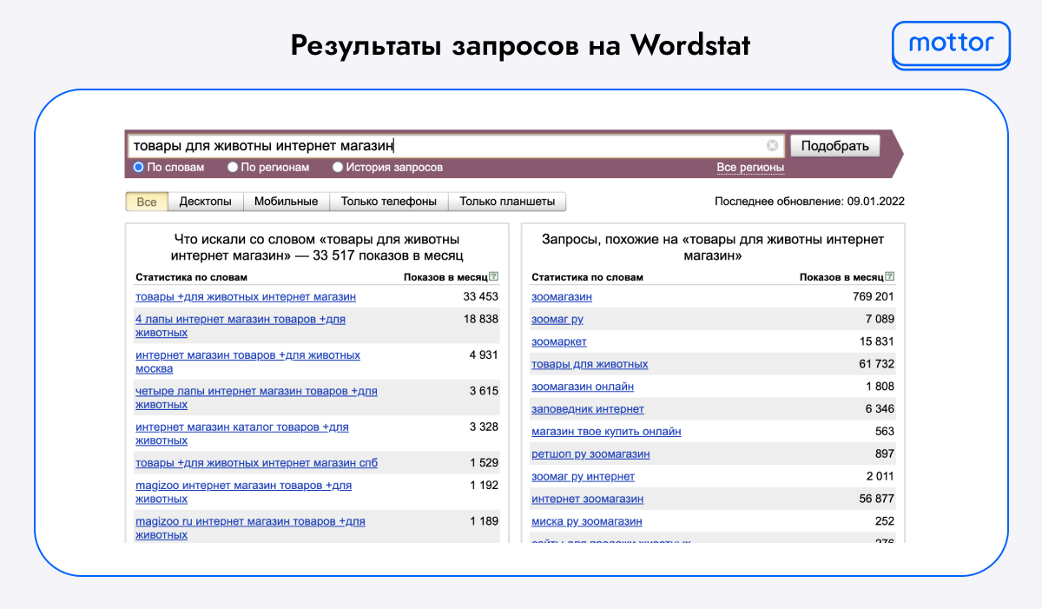Viewport: 1042px width, 609px height.
Task: Switch to the 'Только планшеты' tab
Action: (x=507, y=202)
